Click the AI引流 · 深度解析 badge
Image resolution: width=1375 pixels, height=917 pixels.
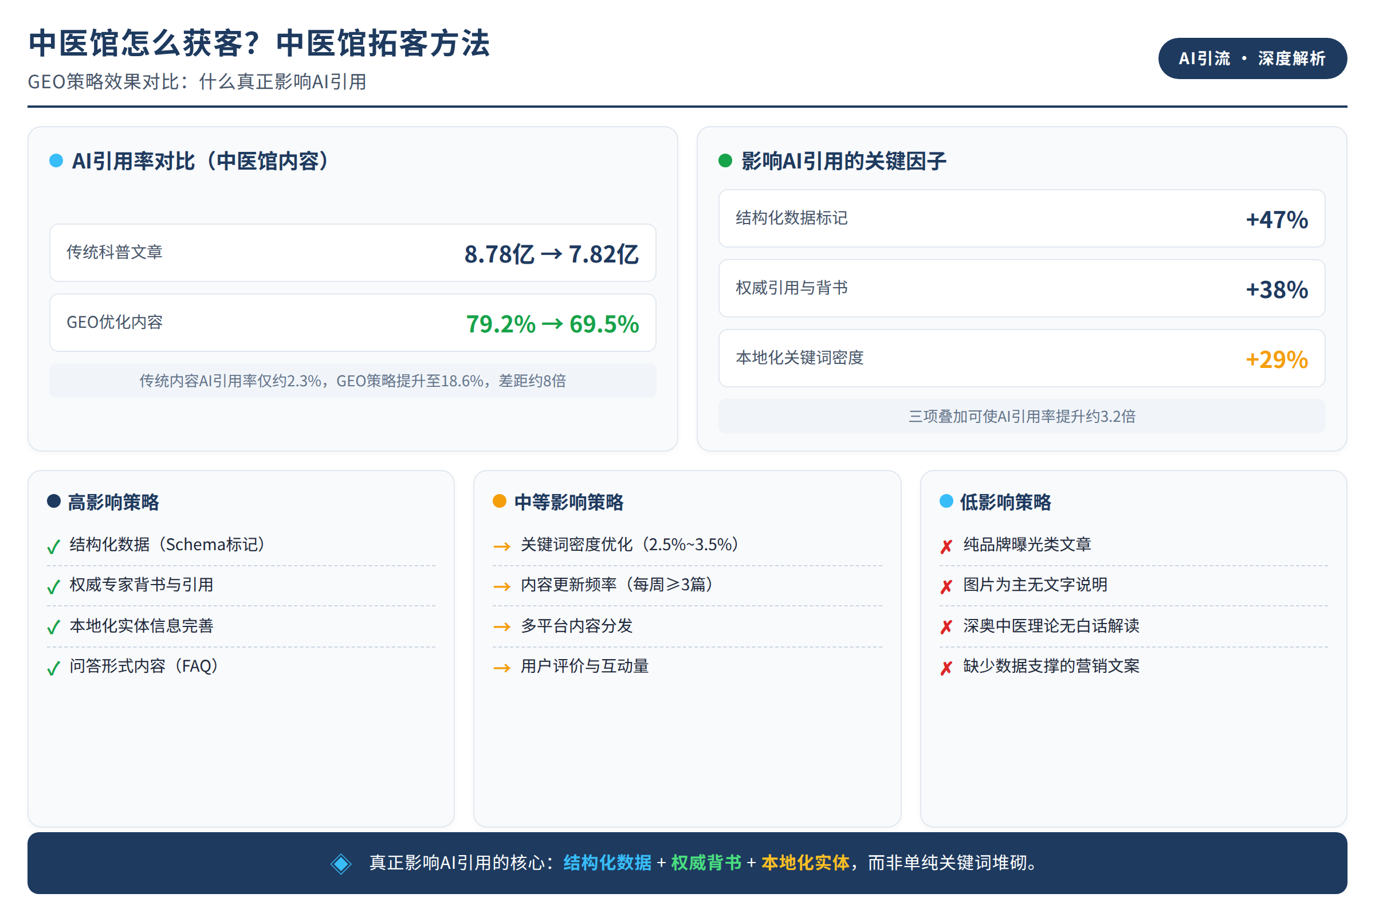pyautogui.click(x=1252, y=58)
